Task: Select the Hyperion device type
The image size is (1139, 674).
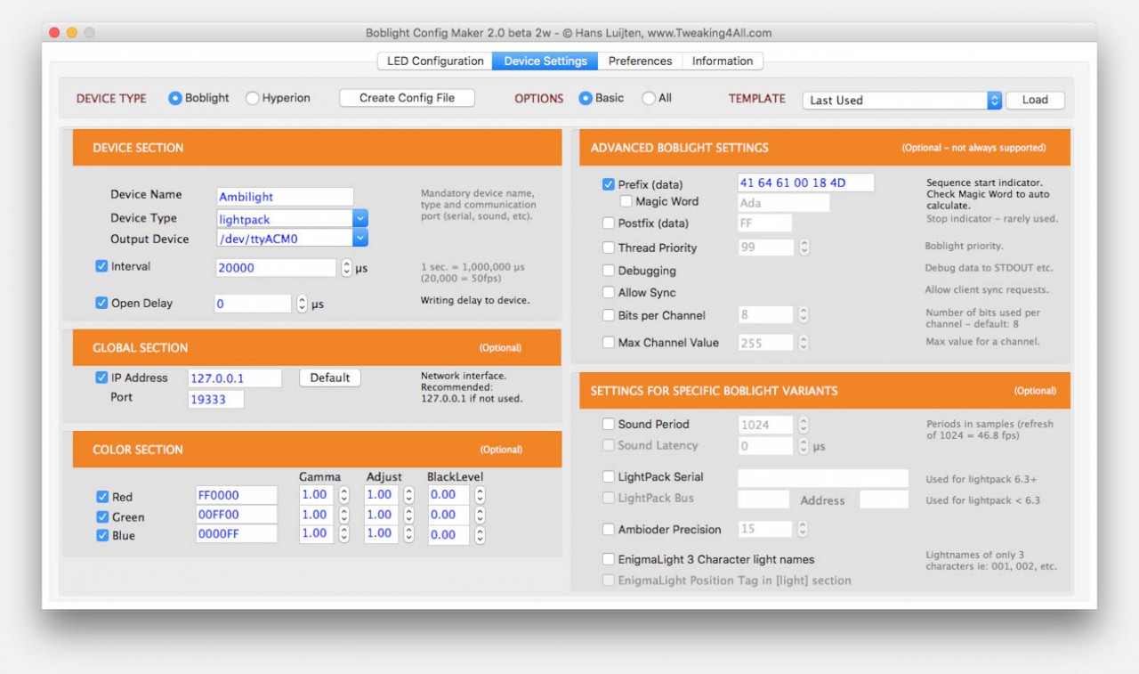Action: [254, 98]
